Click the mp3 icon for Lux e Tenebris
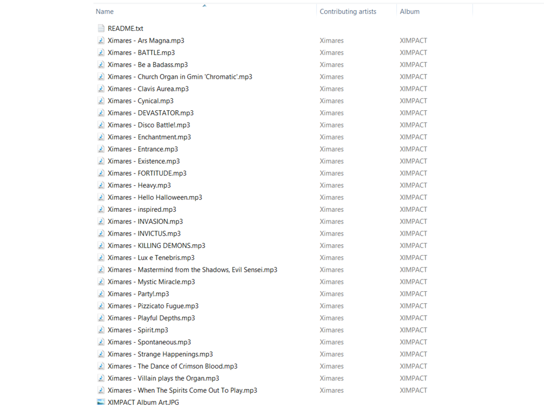544x415 pixels. tap(101, 257)
